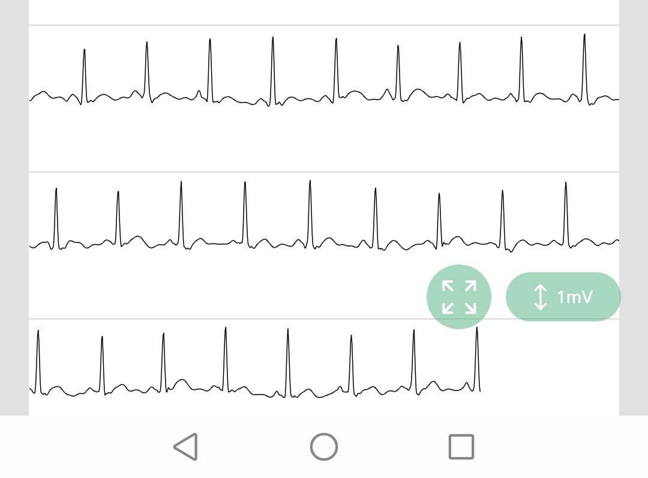This screenshot has height=478, width=648.
Task: Click the last R-peak in middle ECG strip
Action: 565,184
